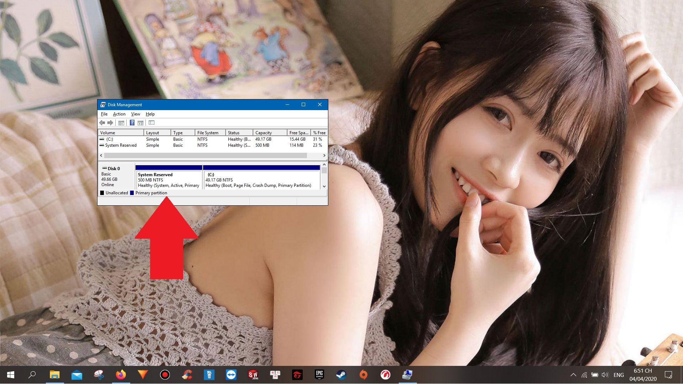Select the (C:) drive icon in volume list
The image size is (683, 384).
click(102, 139)
